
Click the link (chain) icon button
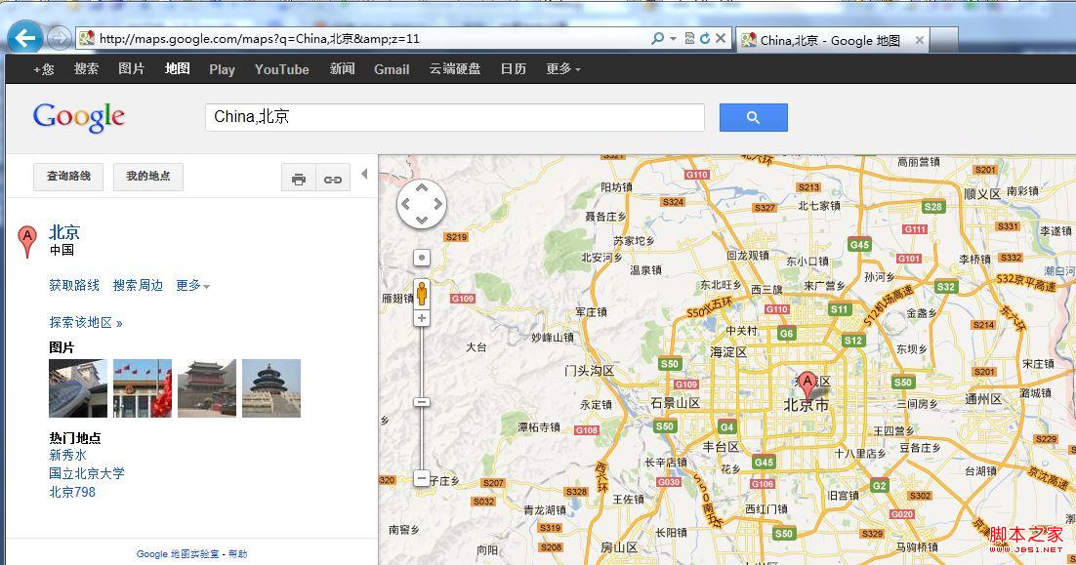(333, 179)
